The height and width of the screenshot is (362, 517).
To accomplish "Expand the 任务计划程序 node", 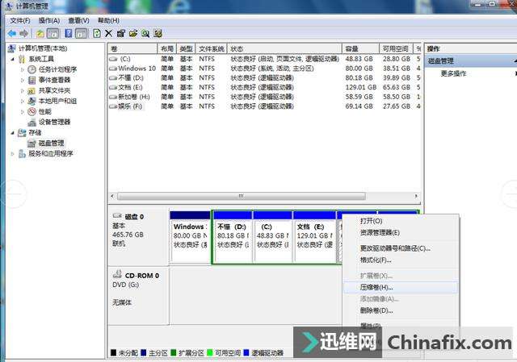I will [23, 70].
